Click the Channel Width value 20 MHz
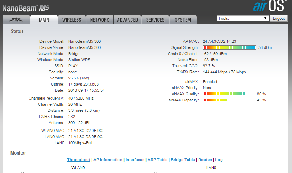This screenshot has height=173, width=292. 75,104
